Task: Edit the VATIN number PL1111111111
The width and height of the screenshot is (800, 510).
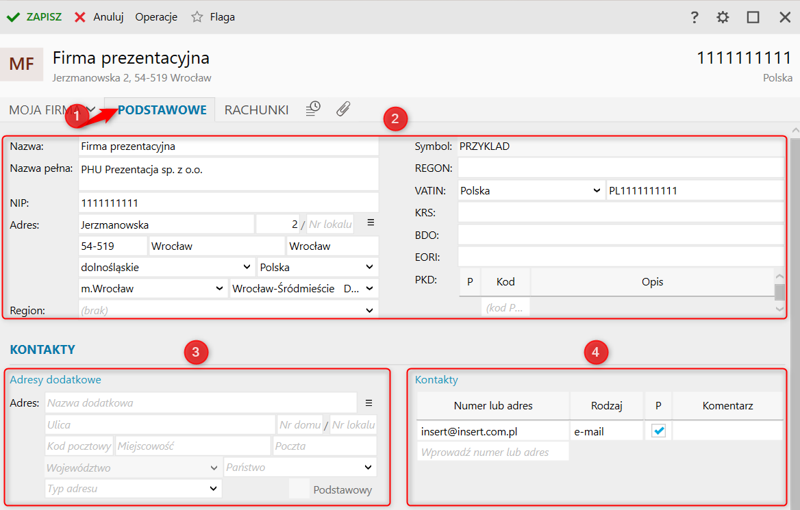Action: [695, 190]
